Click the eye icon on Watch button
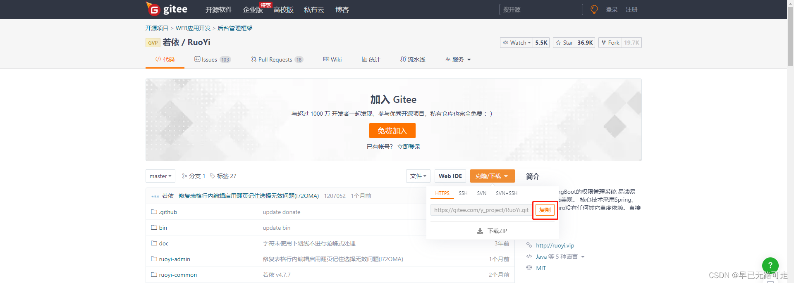794x283 pixels. click(505, 43)
